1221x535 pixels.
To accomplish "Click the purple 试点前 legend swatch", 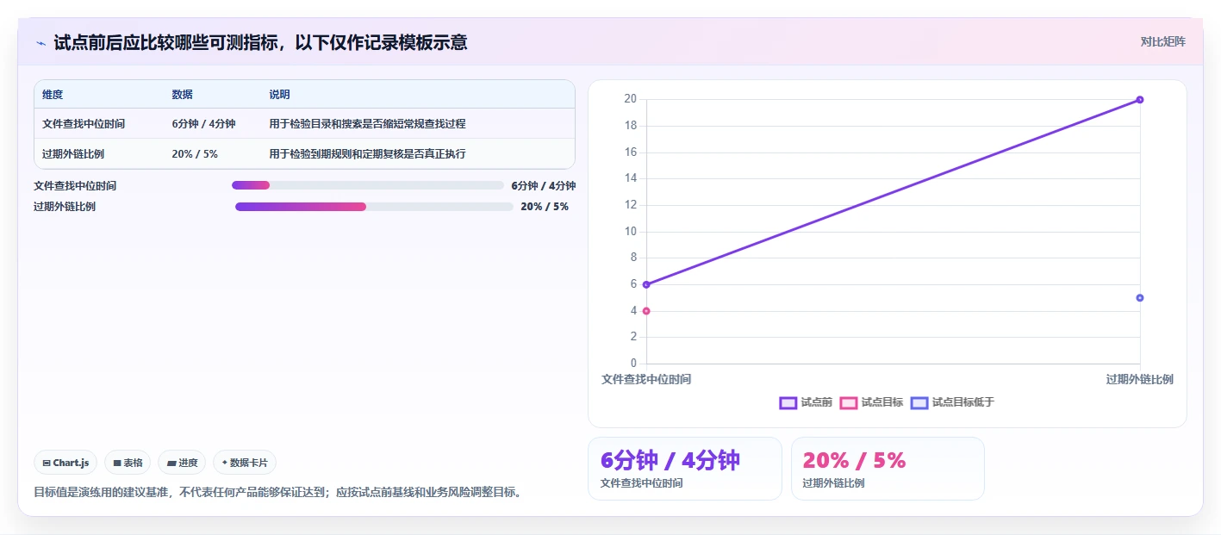I will coord(788,402).
